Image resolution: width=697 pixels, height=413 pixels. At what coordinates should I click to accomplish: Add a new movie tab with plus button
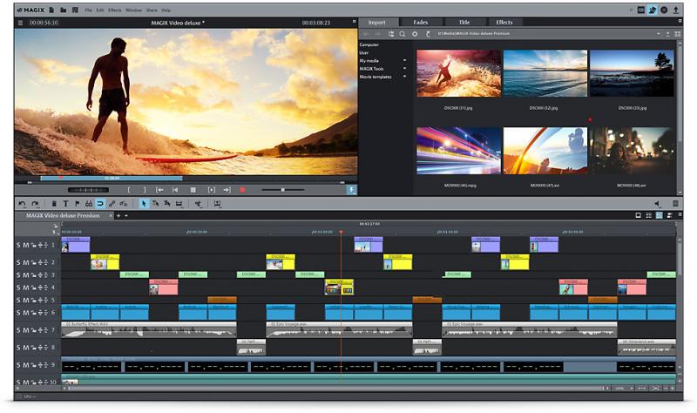[118, 215]
